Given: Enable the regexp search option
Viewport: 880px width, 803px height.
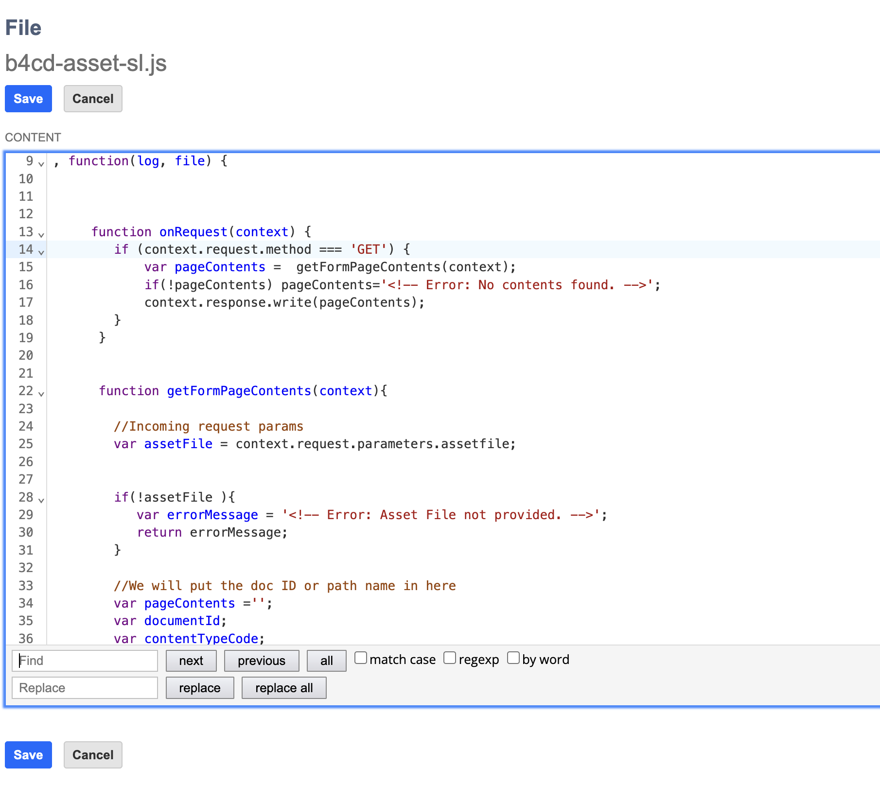Looking at the screenshot, I should pos(450,658).
